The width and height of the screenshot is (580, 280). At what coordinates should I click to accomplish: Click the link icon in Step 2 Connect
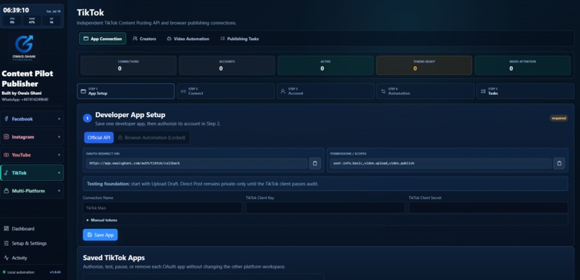[x=183, y=91]
